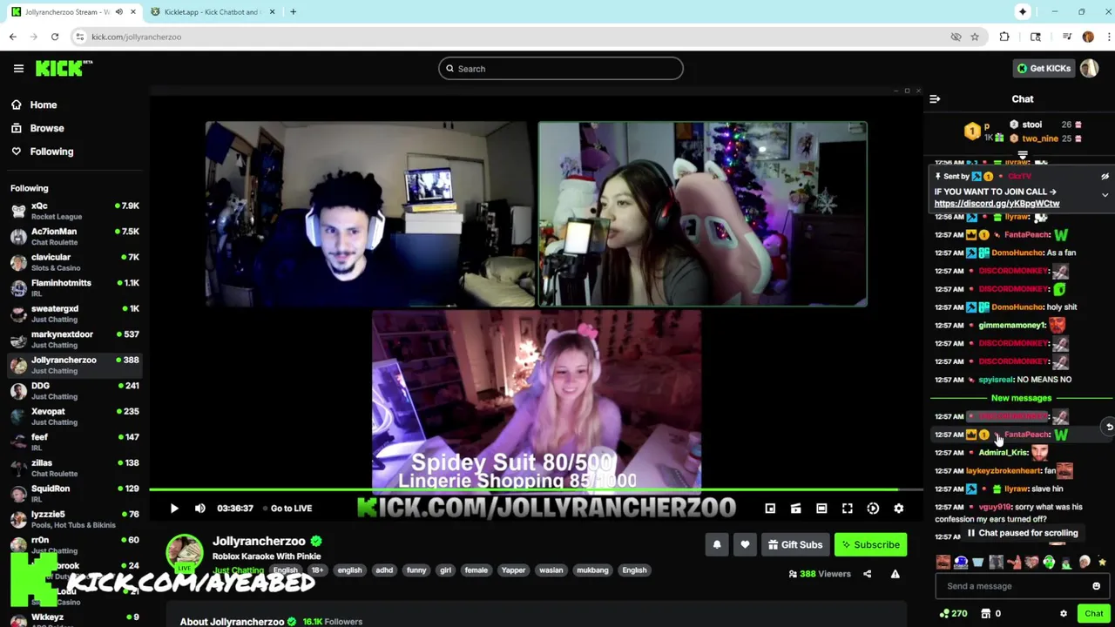This screenshot has height=627, width=1115.
Task: Click the 'Yapper' stream tag
Action: coord(513,570)
